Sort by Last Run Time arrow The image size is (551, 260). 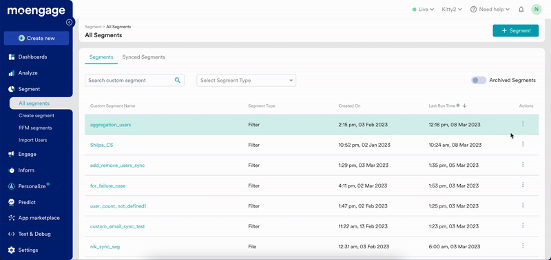[464, 106]
